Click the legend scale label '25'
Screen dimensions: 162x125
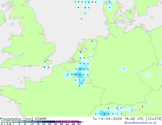(50, 124)
